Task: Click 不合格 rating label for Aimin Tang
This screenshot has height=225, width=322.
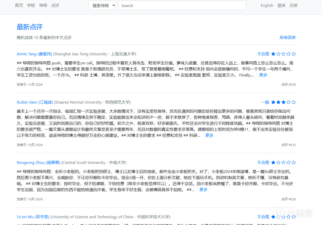Action: click(x=263, y=54)
